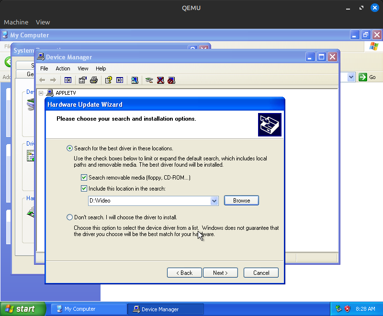Click into the D:\Video path field
Screen dimensions: 383x316
click(149, 201)
